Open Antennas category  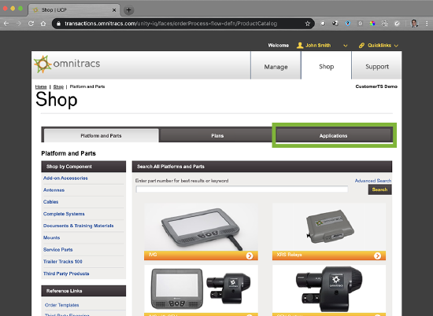click(54, 190)
